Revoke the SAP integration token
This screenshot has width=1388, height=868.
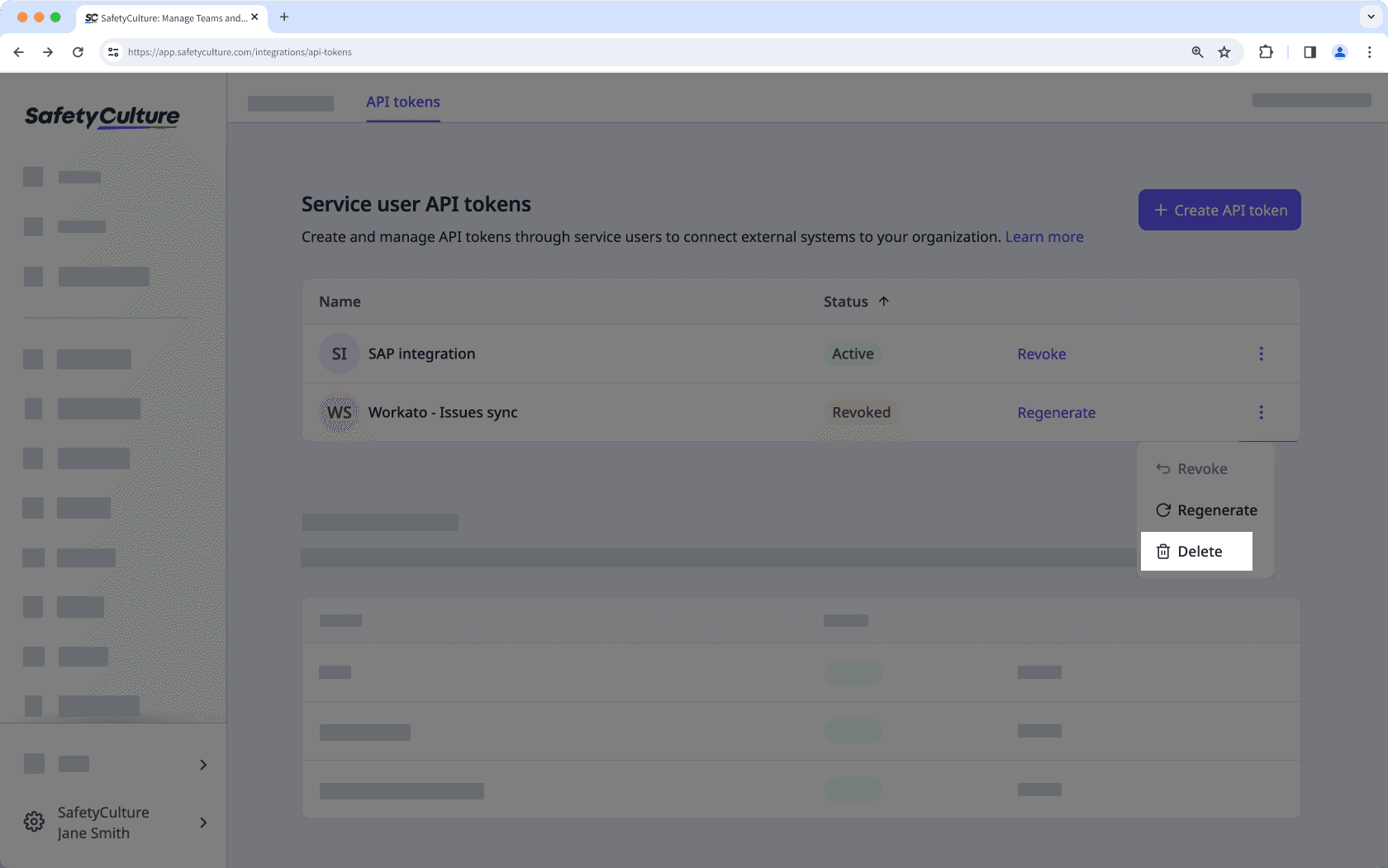click(1041, 353)
